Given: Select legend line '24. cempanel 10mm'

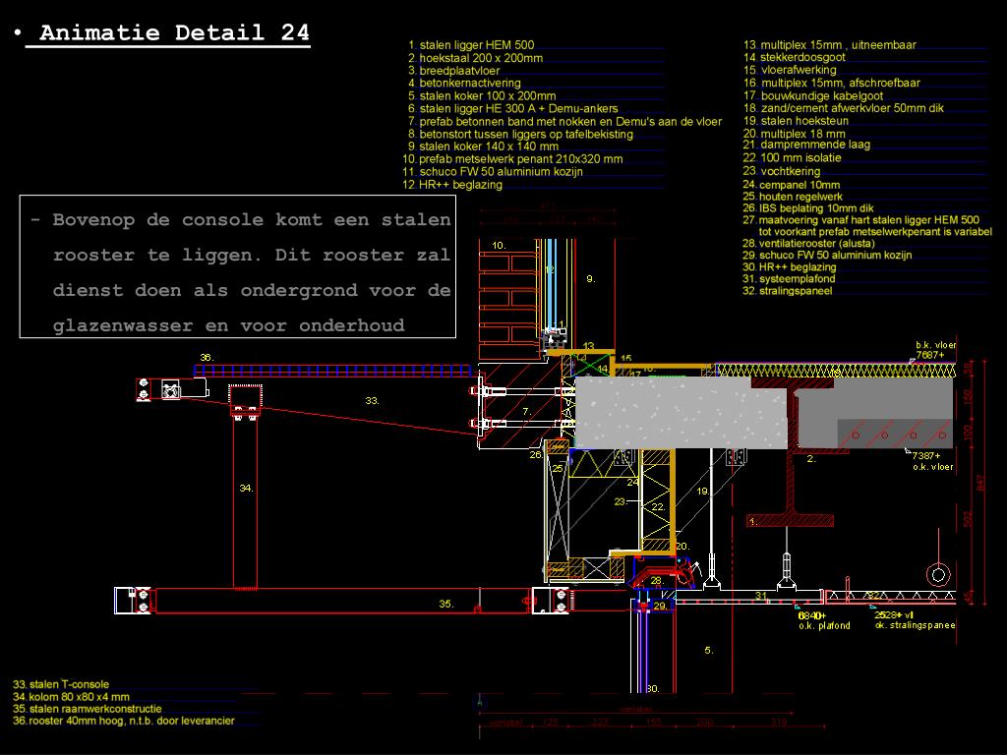Looking at the screenshot, I should click(x=792, y=184).
